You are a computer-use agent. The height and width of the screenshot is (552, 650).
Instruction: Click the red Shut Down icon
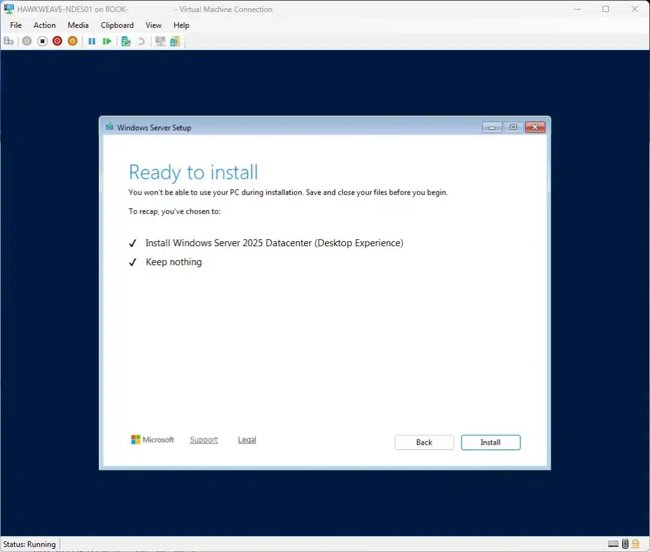(57, 41)
